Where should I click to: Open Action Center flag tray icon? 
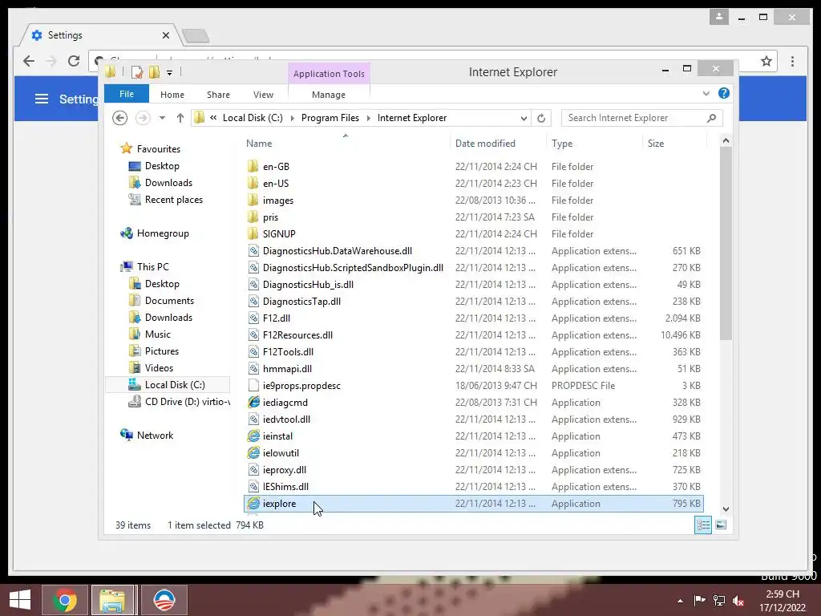[699, 601]
